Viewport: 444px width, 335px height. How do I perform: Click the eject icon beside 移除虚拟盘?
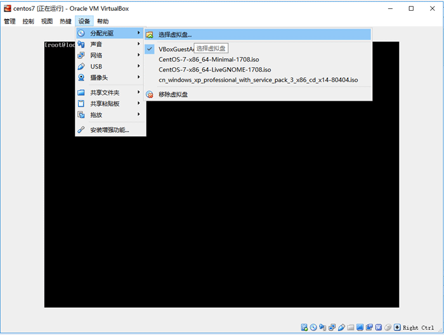150,94
